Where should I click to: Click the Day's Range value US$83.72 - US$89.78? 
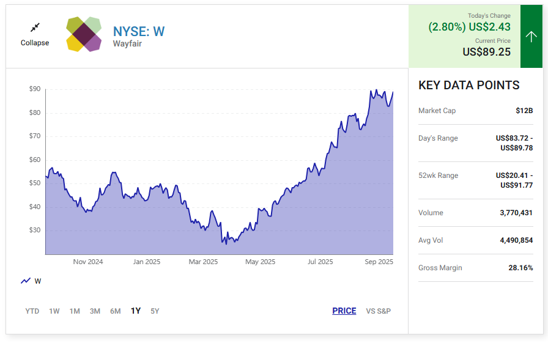point(514,143)
